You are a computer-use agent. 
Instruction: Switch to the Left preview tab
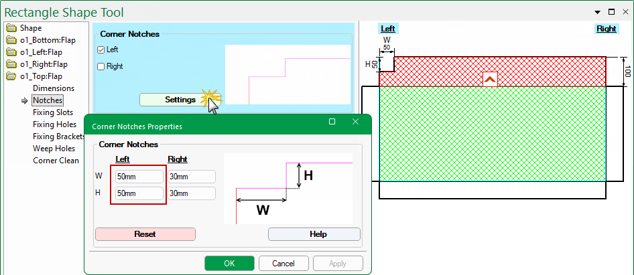[x=387, y=29]
